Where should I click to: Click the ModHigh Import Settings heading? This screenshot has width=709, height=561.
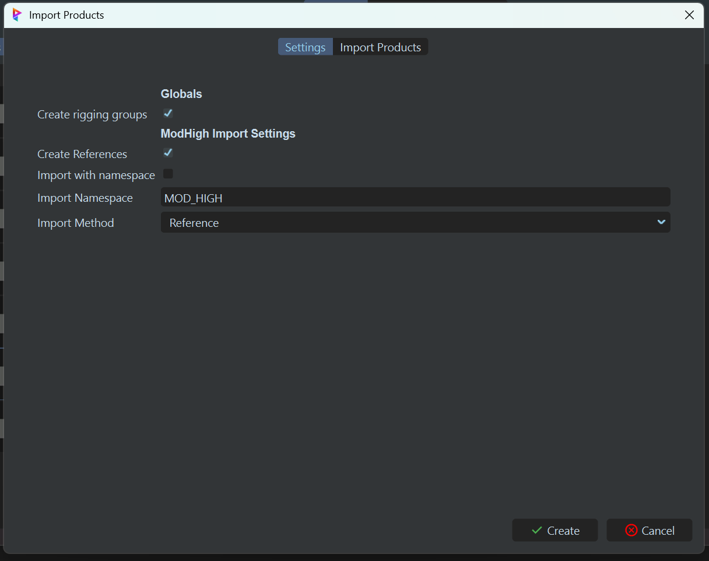click(x=228, y=134)
